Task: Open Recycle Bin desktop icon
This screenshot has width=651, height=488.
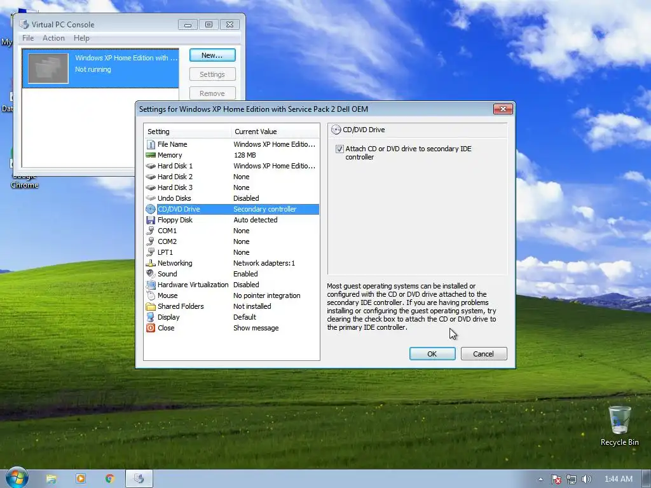Action: [x=619, y=425]
